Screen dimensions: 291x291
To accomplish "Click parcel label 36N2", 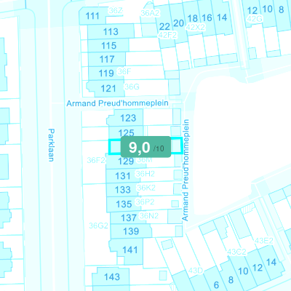I will (x=149, y=216).
